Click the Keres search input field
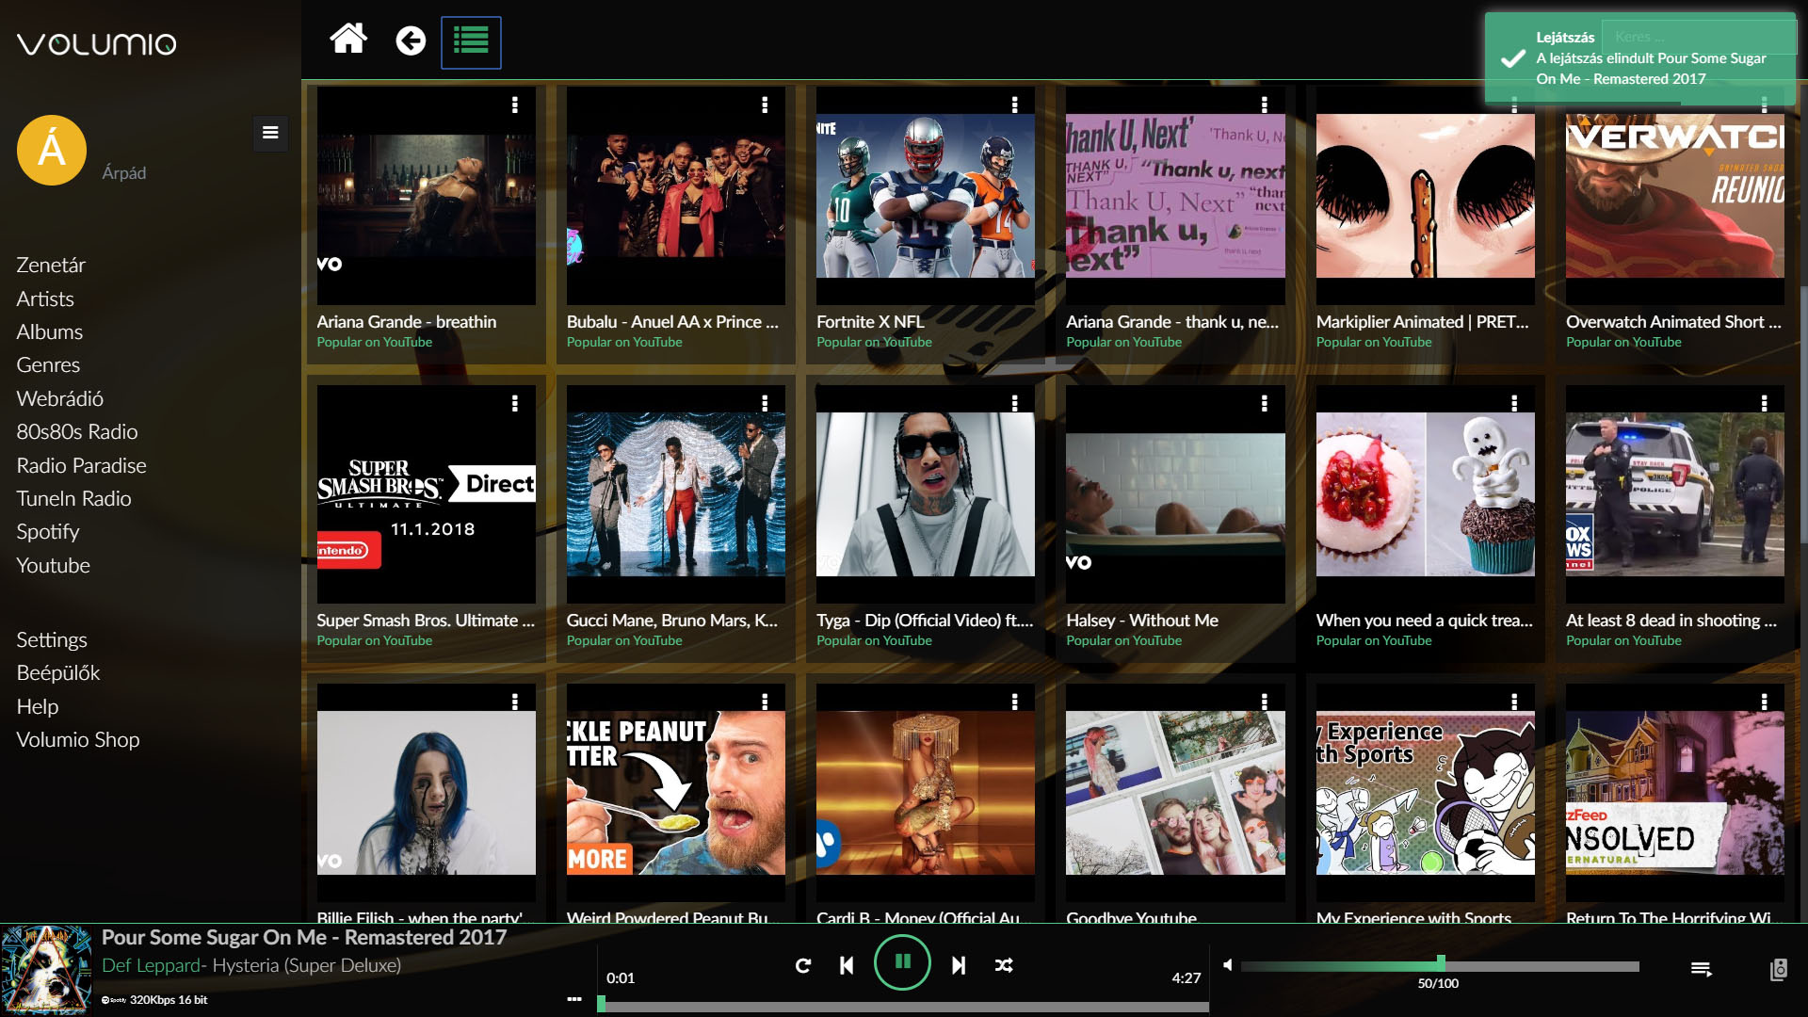Screen dimensions: 1808x1017 [x=1698, y=37]
